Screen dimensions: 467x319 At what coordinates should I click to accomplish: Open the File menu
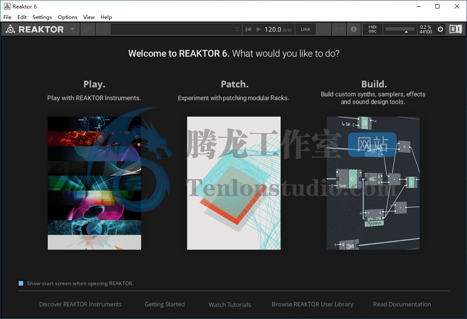[8, 17]
